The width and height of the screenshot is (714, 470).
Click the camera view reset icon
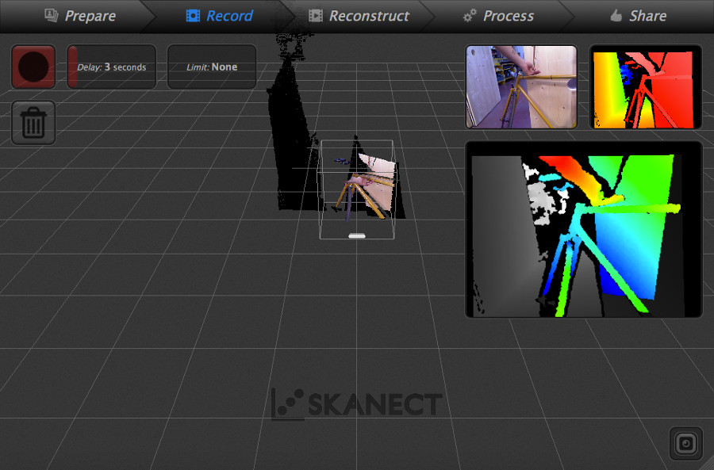(685, 443)
